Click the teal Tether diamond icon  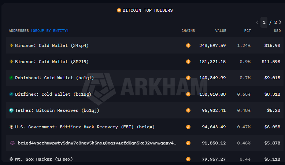[x=11, y=110]
